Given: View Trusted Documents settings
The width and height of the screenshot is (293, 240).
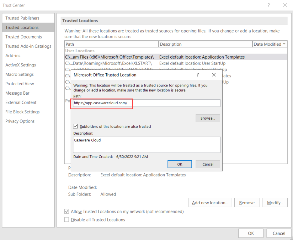Looking at the screenshot, I should click(x=24, y=37).
